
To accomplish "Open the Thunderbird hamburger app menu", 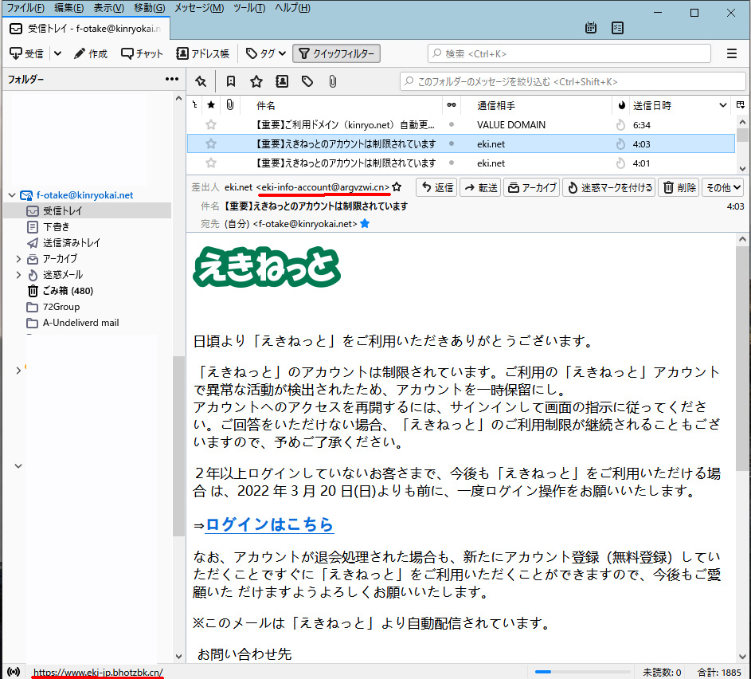I will point(731,53).
